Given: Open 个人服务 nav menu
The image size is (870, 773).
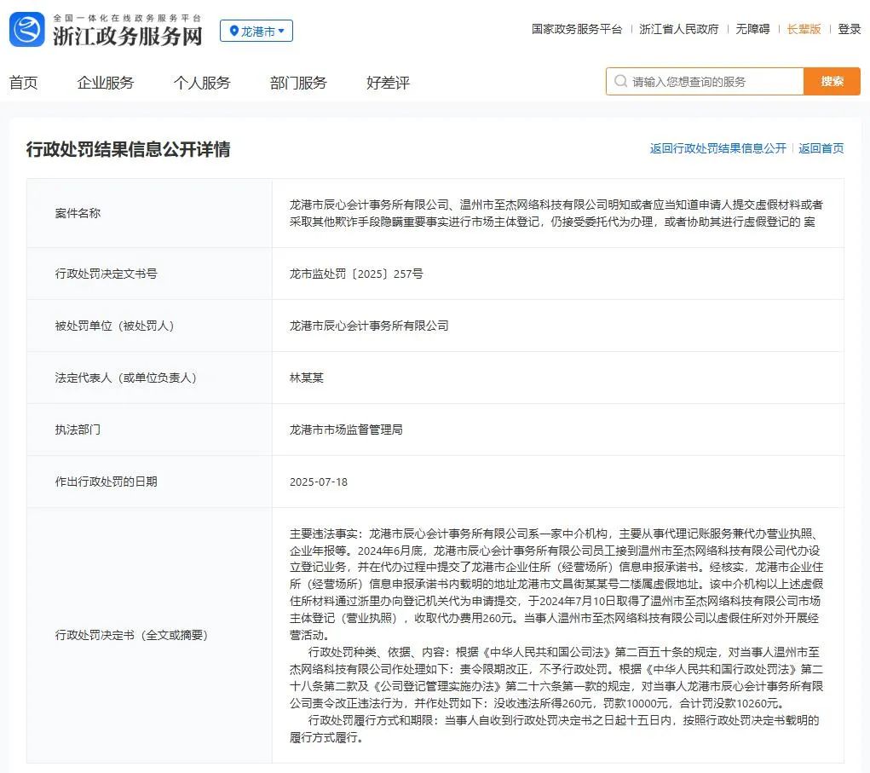Looking at the screenshot, I should pyautogui.click(x=202, y=83).
